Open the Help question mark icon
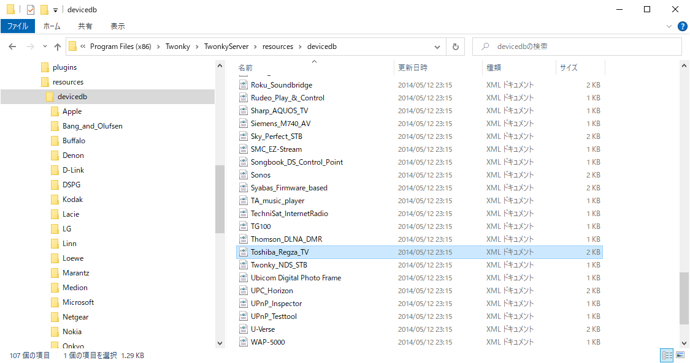Image resolution: width=690 pixels, height=363 pixels. pyautogui.click(x=682, y=26)
